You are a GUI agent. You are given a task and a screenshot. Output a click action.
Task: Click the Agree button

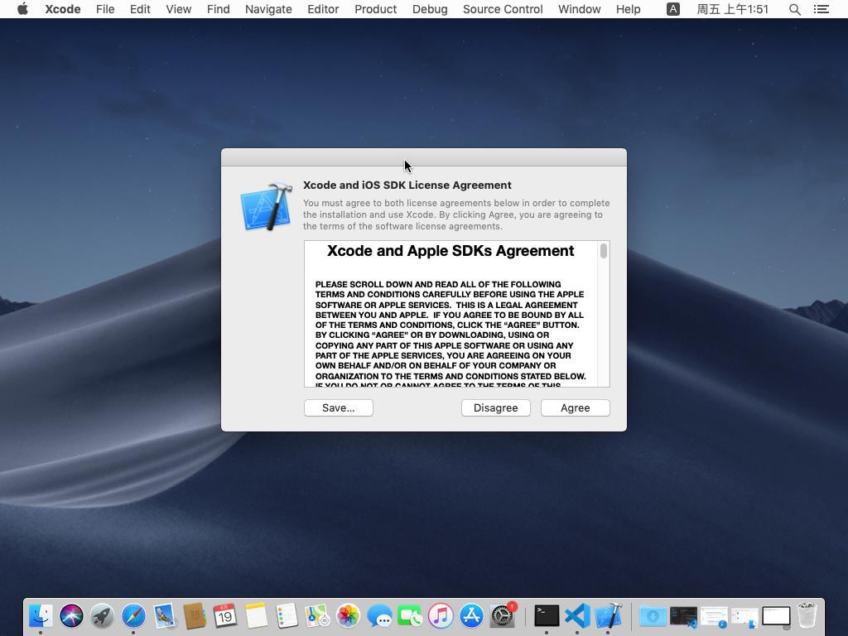575,407
